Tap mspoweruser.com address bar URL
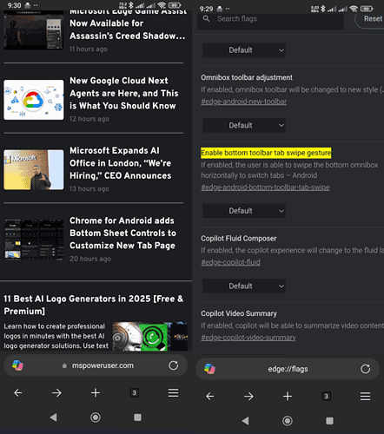Image resolution: width=384 pixels, height=434 pixels. tap(103, 365)
